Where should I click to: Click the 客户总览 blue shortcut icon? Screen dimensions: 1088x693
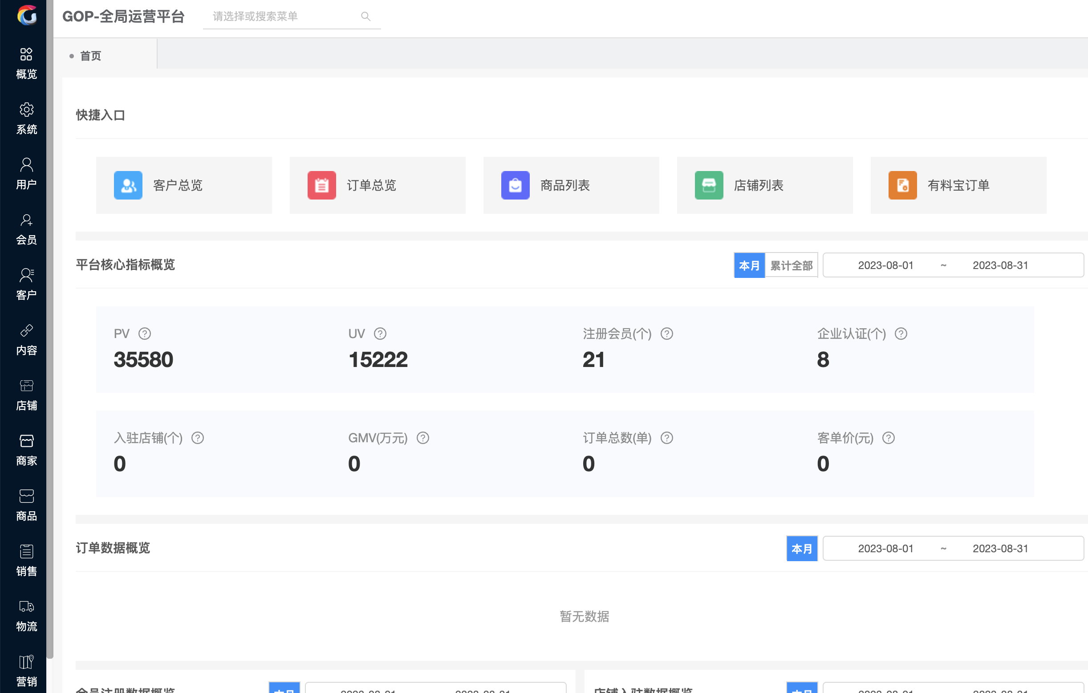point(128,185)
